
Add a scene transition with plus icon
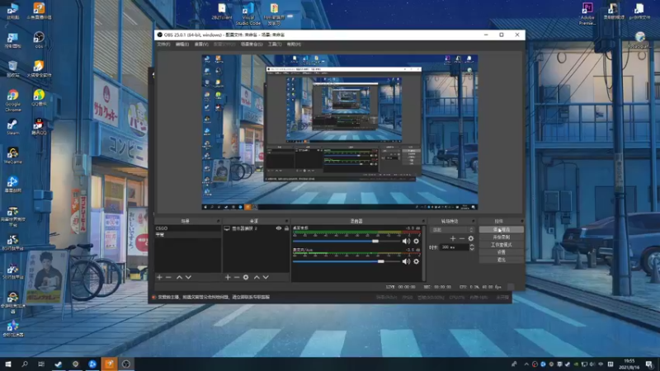click(453, 238)
